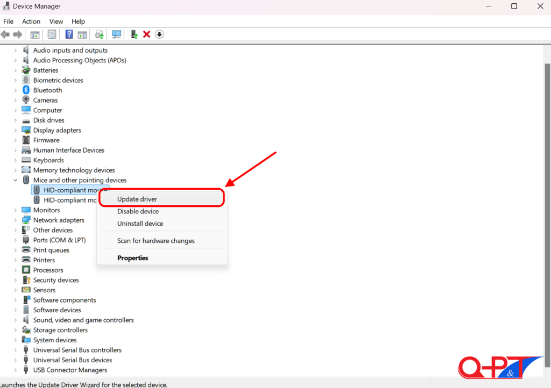Click the Update device driver toolbar icon

pos(99,34)
